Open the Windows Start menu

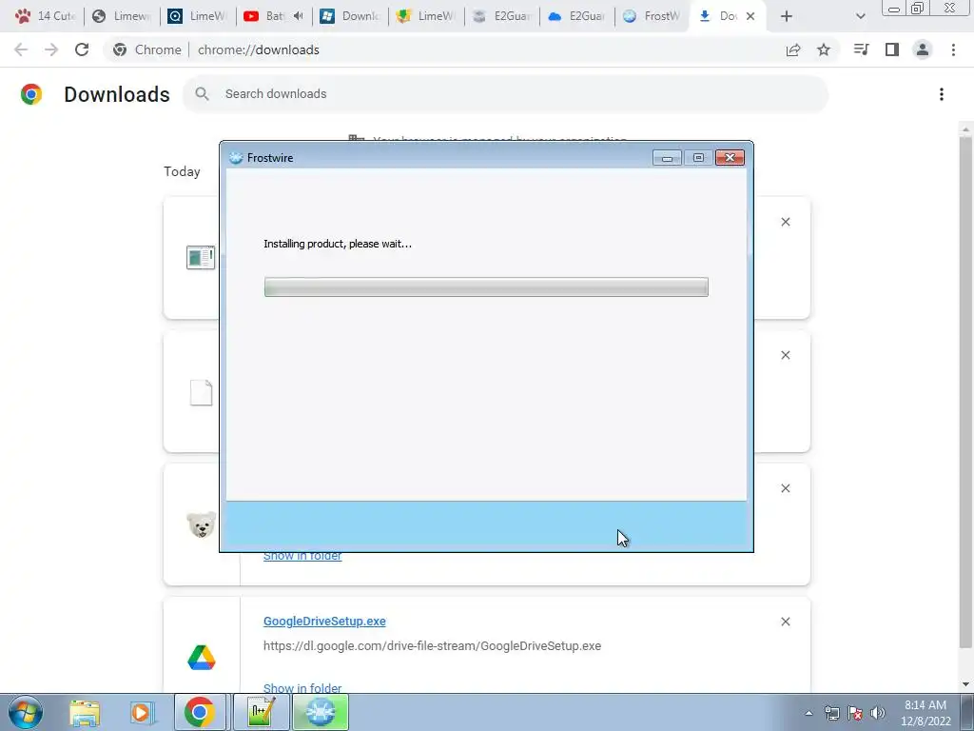point(26,712)
